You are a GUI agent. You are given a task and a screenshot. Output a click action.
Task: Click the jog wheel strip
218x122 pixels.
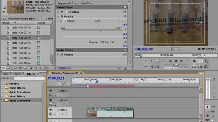(176, 67)
